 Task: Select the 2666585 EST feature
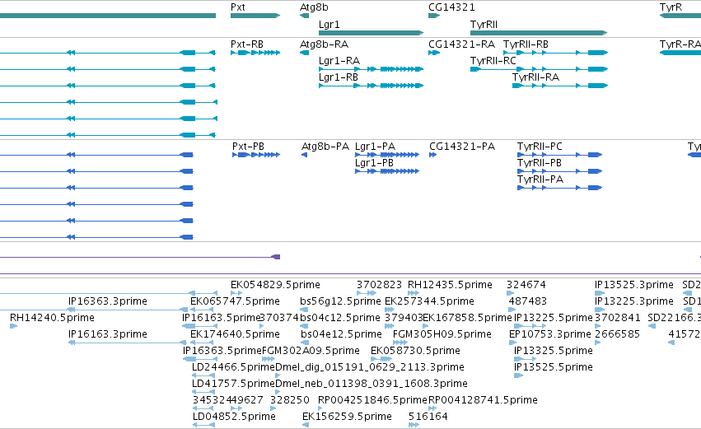coord(598,343)
